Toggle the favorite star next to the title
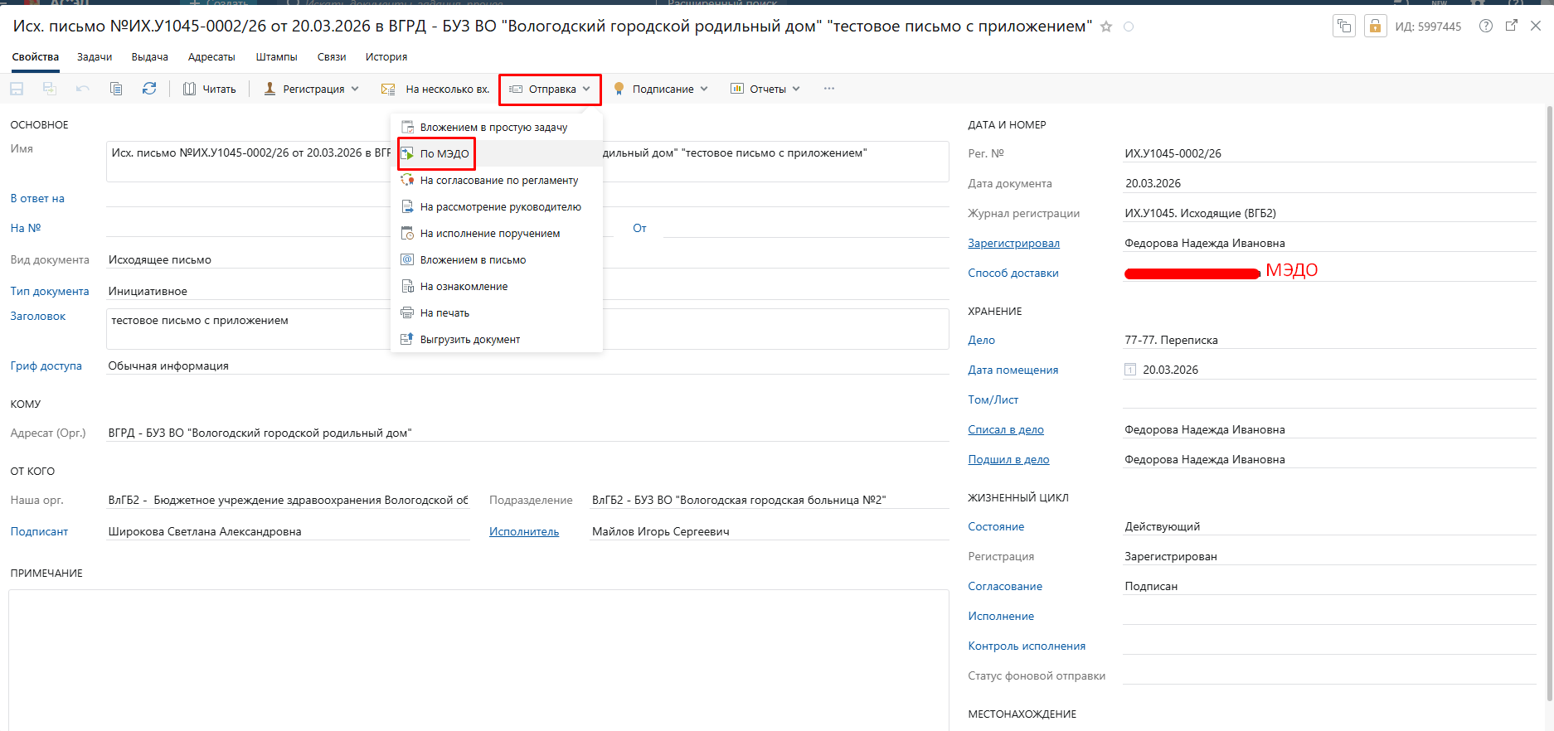This screenshot has height=731, width=1554. point(1105,27)
